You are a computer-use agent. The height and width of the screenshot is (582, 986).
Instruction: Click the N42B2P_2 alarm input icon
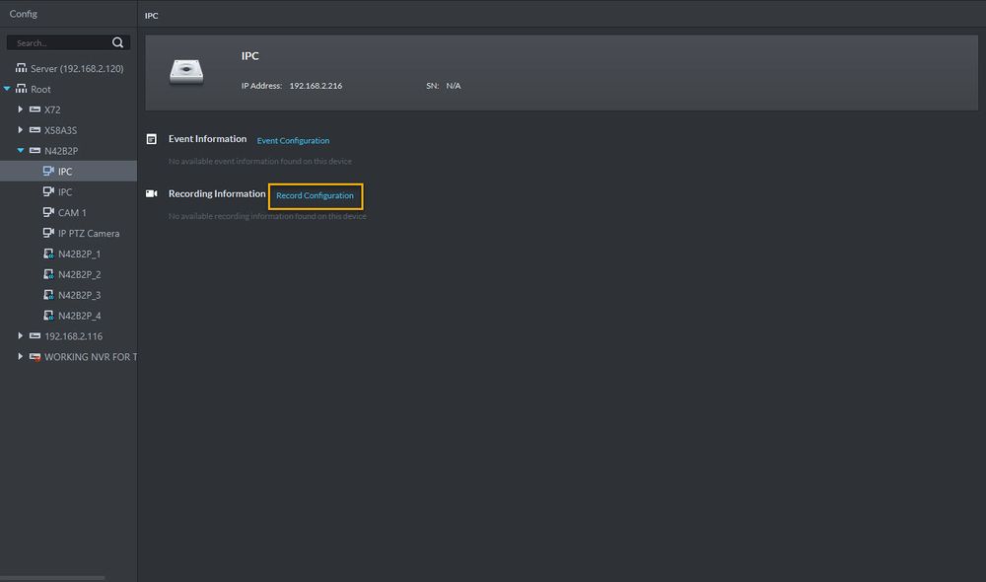pyautogui.click(x=48, y=274)
